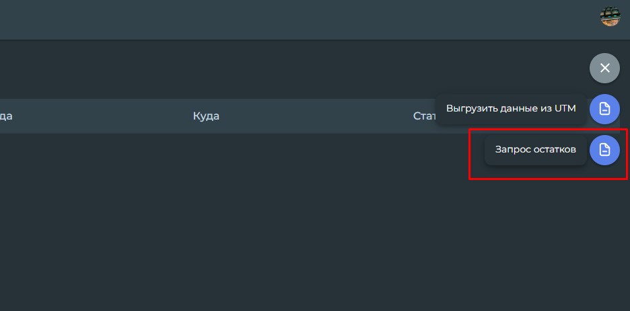Tap the grey round X button
The height and width of the screenshot is (311, 630).
(604, 68)
